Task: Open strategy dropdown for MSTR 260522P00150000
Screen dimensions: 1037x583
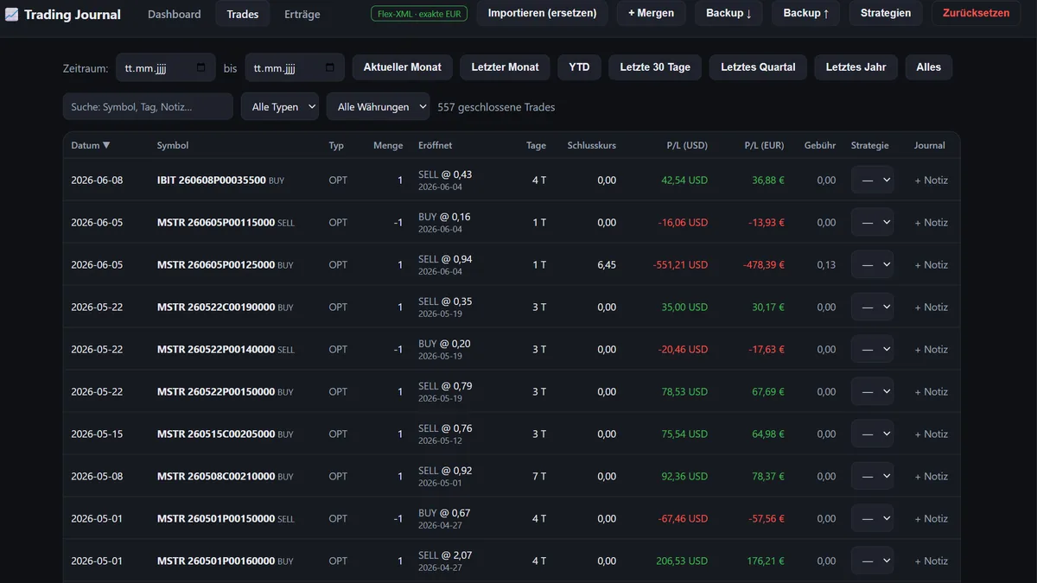Action: 872,391
